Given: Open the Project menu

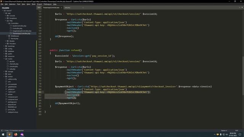Looking at the screenshot, I should [40, 4].
